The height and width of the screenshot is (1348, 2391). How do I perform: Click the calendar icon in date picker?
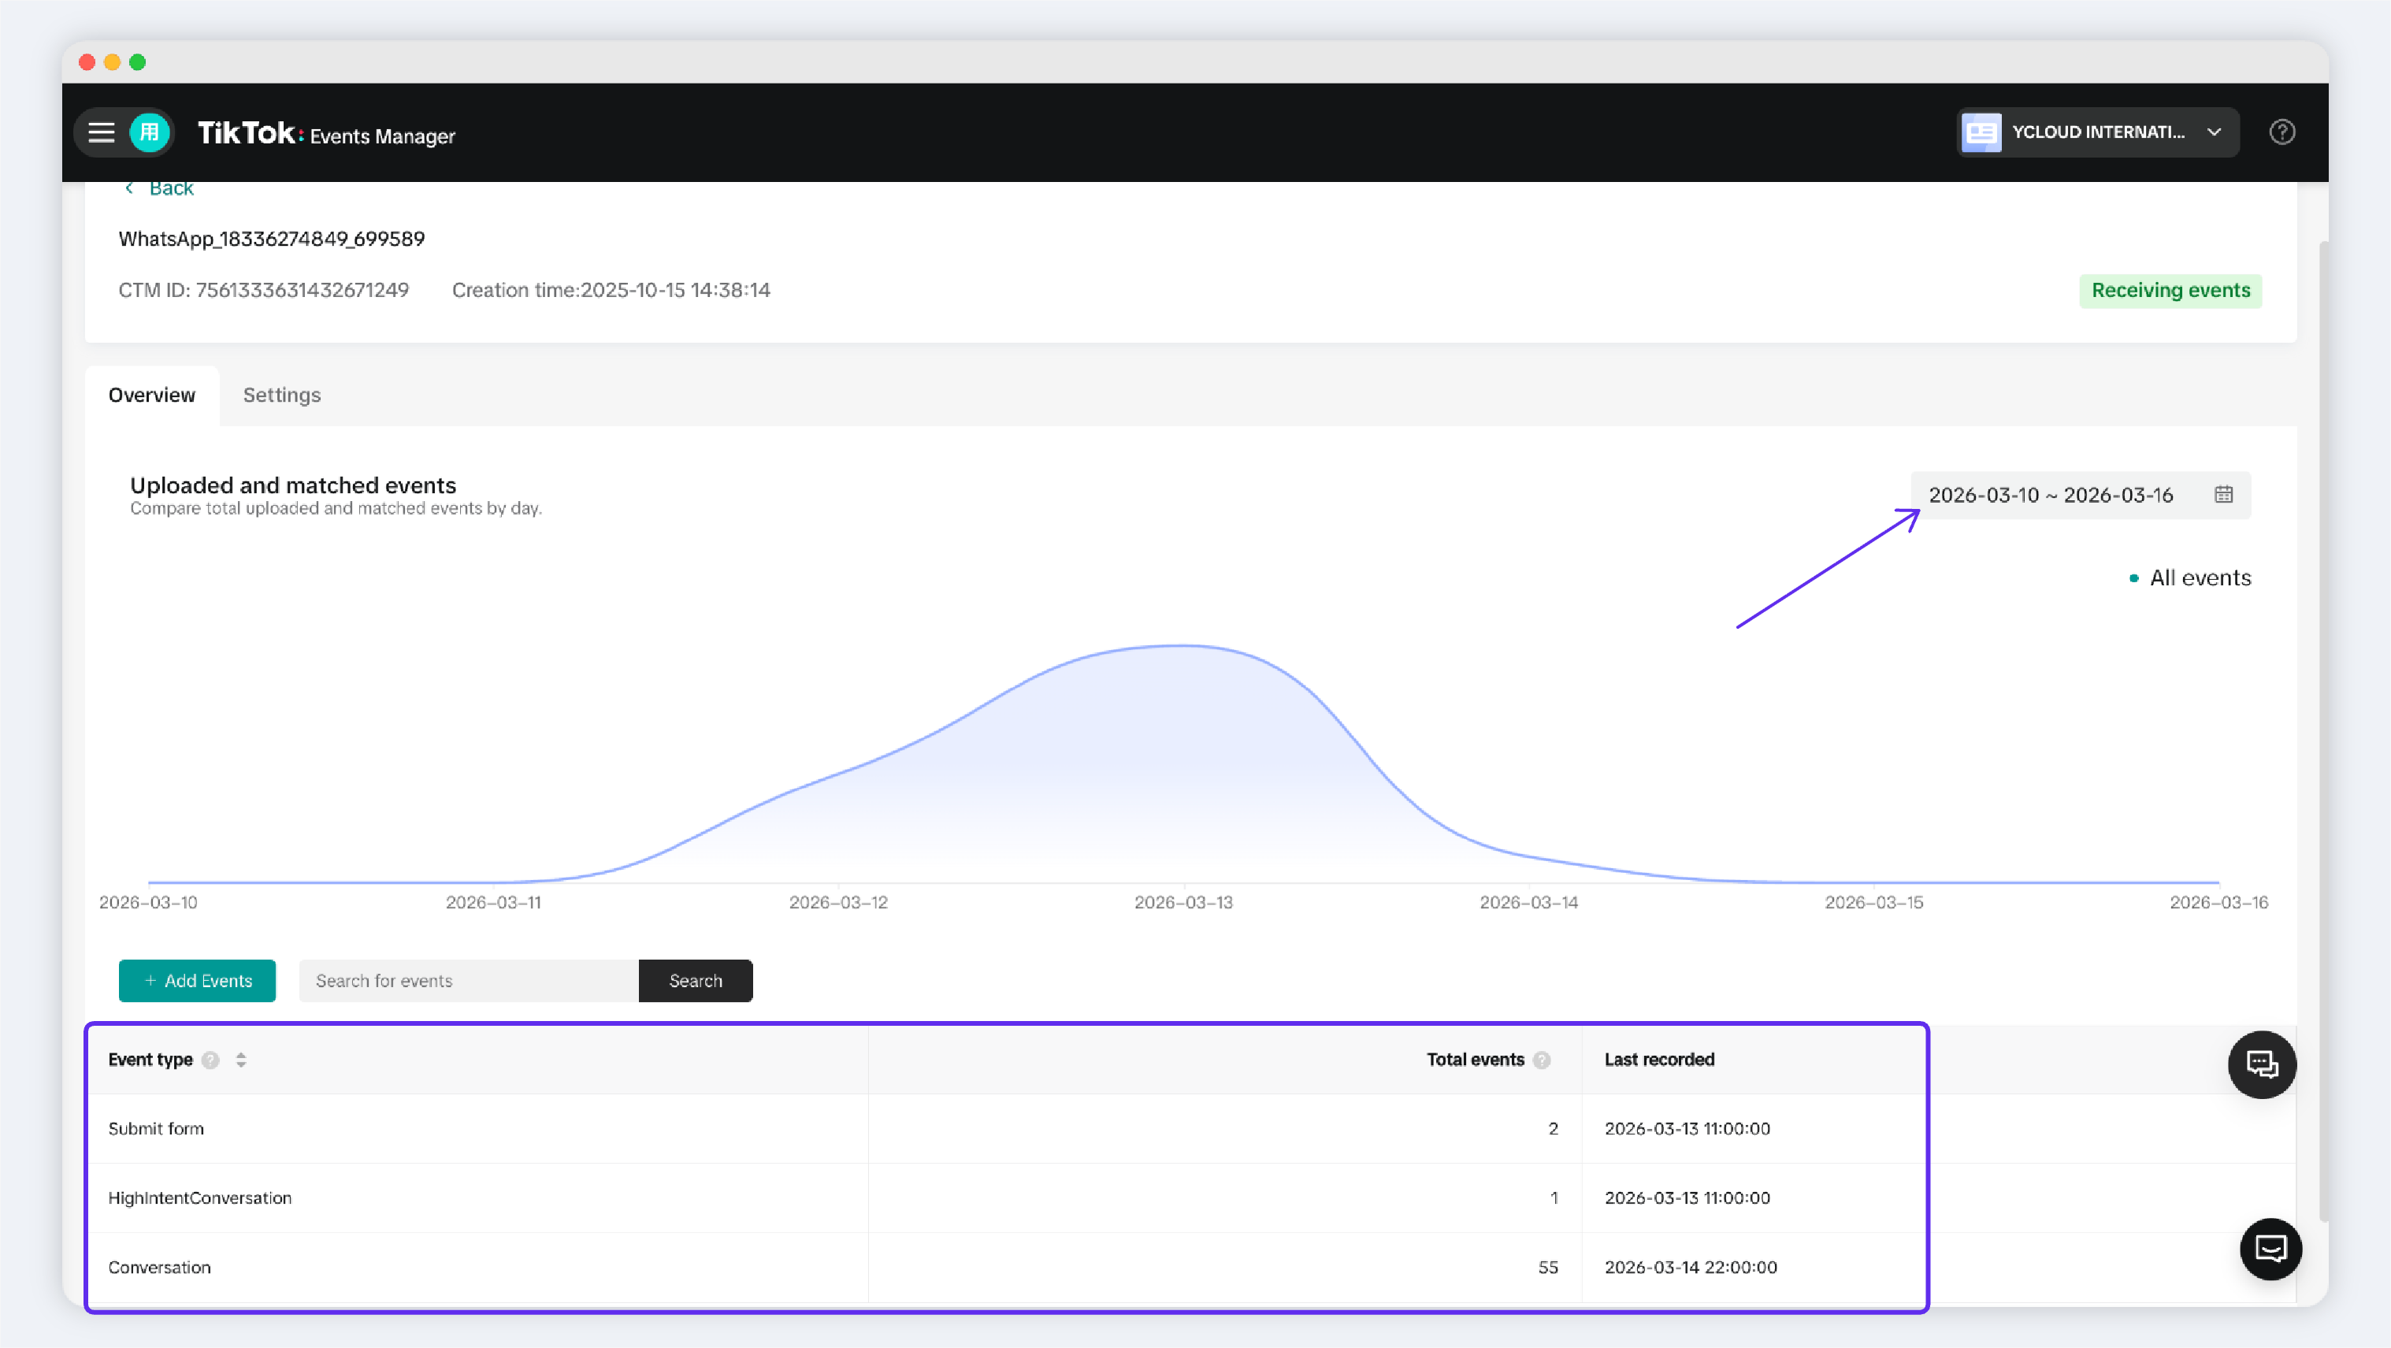2224,495
